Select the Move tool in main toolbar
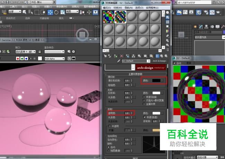 [x=50, y=12]
